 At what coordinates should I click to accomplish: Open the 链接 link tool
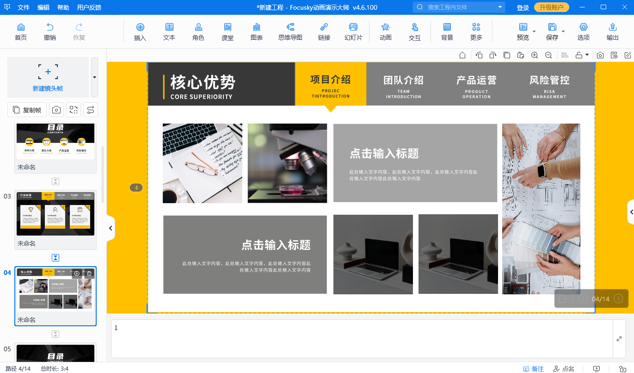[324, 31]
